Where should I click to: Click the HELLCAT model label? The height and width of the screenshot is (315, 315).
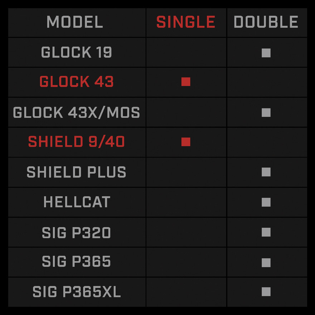(x=77, y=202)
